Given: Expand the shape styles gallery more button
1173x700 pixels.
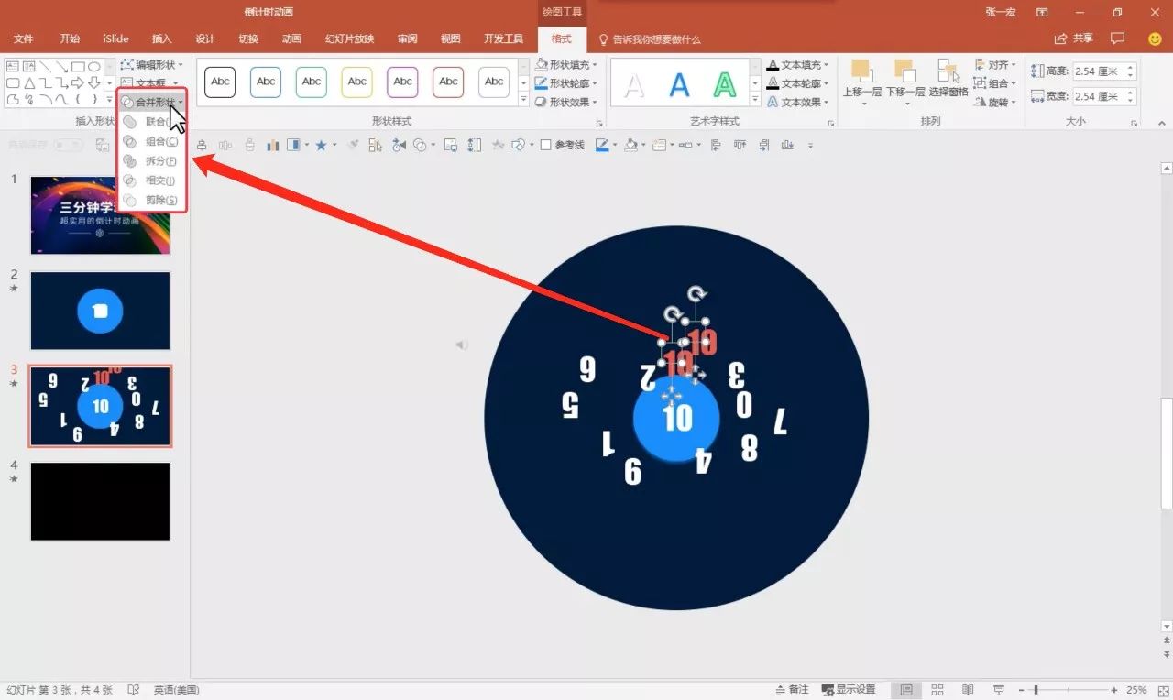Looking at the screenshot, I should coord(523,101).
